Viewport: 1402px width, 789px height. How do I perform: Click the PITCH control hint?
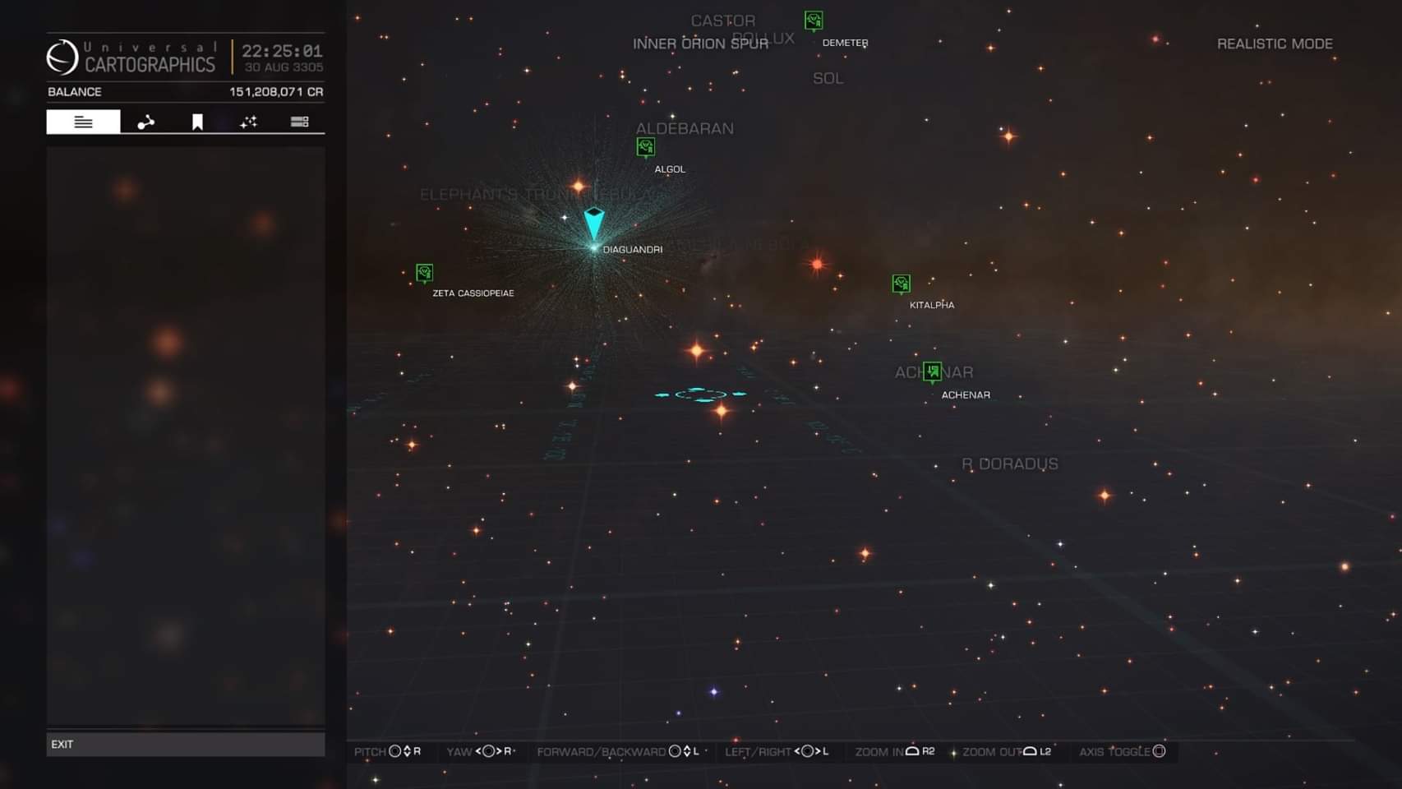tap(387, 751)
